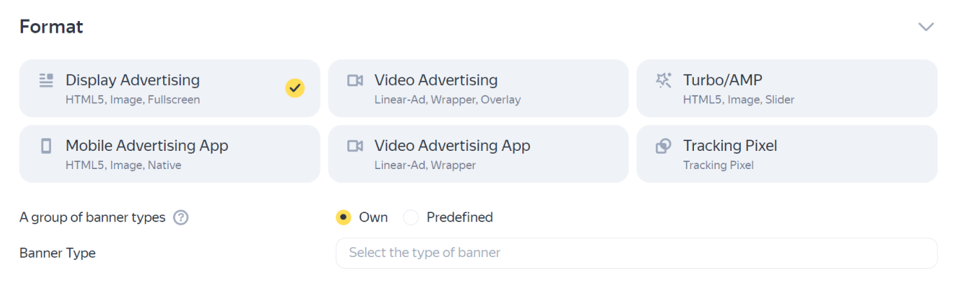Select the Predefined radio button
The height and width of the screenshot is (285, 953).
pos(411,217)
